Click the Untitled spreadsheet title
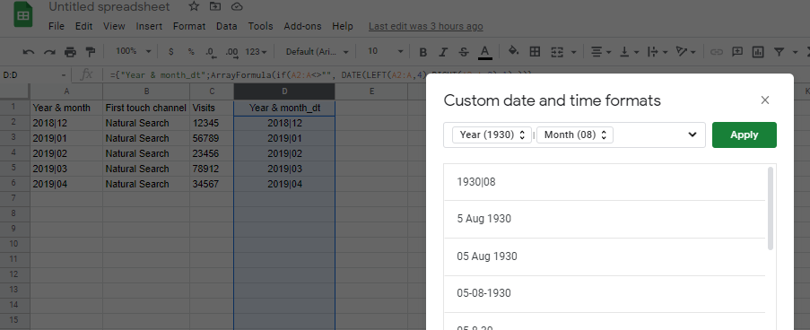 pos(109,6)
